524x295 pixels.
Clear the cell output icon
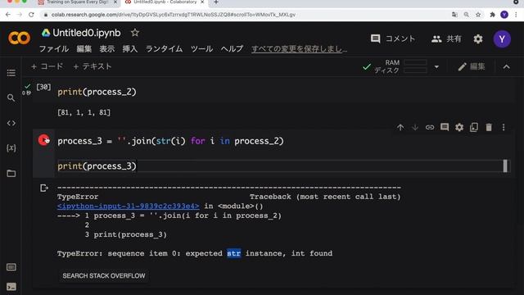click(x=43, y=188)
